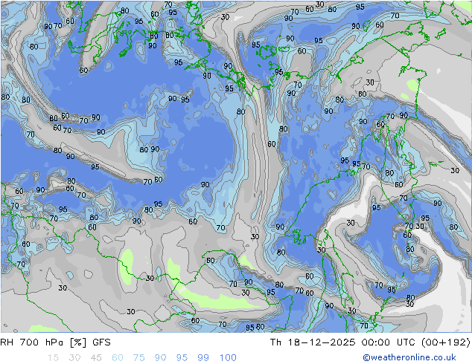
Task: Select the 'RH 700 hPa [%] GFS' title text
Action: [x=55, y=342]
